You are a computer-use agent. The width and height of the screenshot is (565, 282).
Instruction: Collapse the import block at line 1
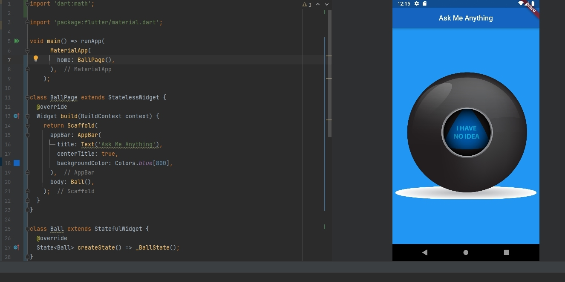tap(27, 3)
